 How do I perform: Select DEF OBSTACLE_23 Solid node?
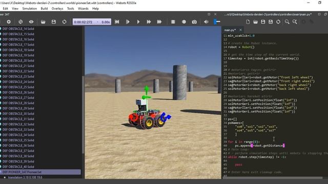coord(18,76)
